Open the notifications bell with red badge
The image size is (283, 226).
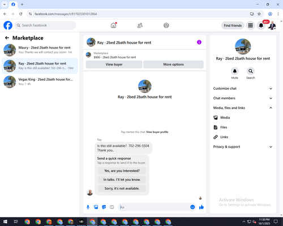pos(261,25)
